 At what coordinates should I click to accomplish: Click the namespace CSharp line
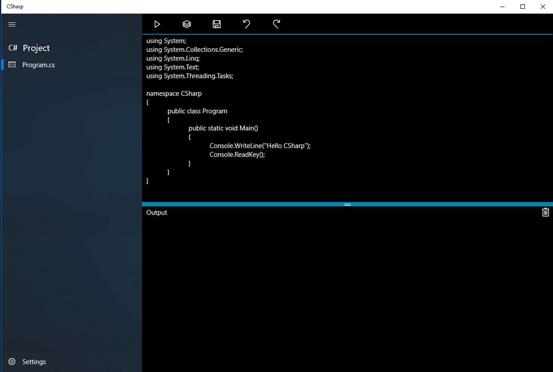pyautogui.click(x=174, y=93)
